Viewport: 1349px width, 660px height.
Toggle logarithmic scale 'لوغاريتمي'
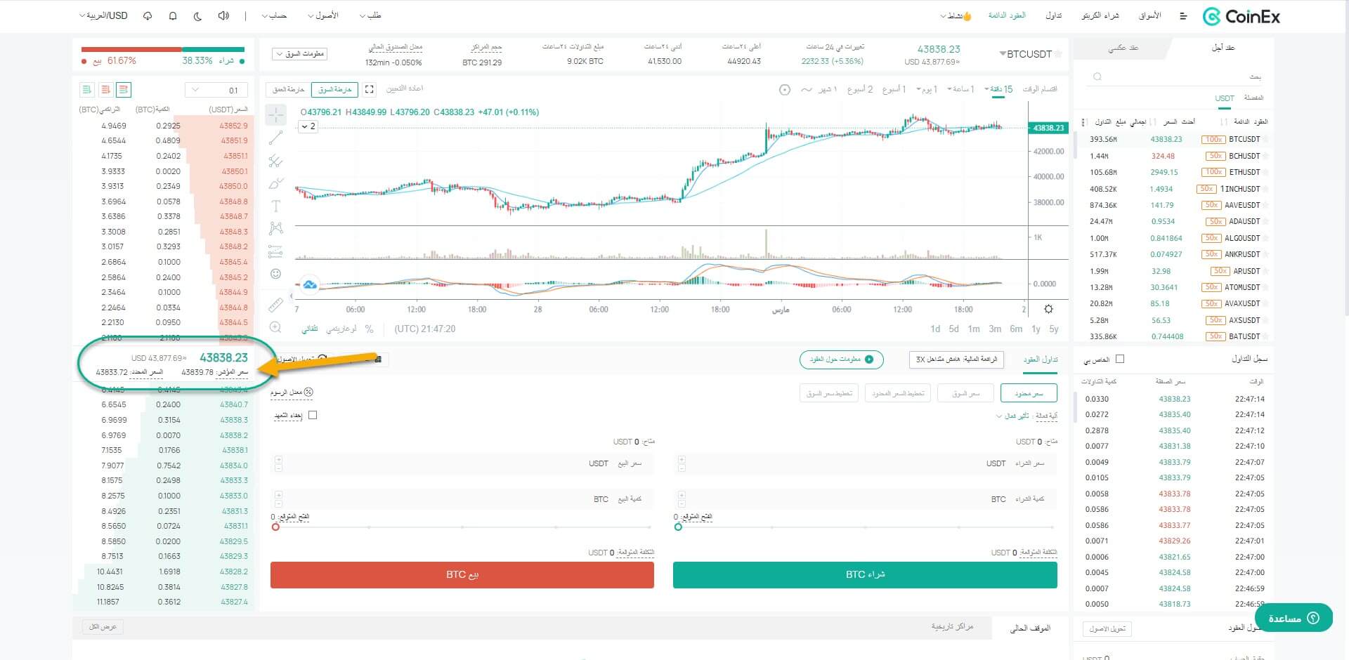tap(342, 329)
